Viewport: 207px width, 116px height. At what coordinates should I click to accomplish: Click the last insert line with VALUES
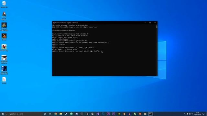pos(76,51)
